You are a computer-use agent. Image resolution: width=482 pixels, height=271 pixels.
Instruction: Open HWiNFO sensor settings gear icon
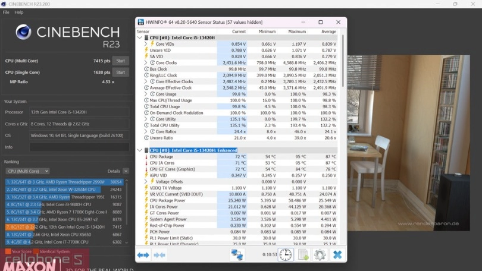click(320, 255)
